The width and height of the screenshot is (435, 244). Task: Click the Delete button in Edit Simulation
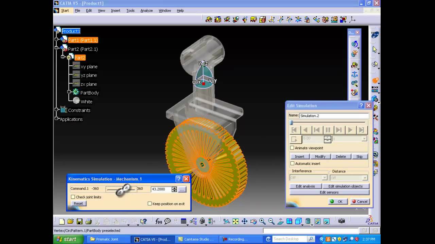point(341,157)
